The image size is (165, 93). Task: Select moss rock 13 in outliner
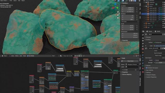click(x=153, y=18)
